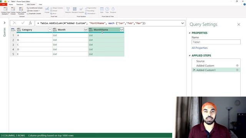The width and height of the screenshot is (246, 138).
Task: Select the MonthName column header
Action: pyautogui.click(x=101, y=30)
